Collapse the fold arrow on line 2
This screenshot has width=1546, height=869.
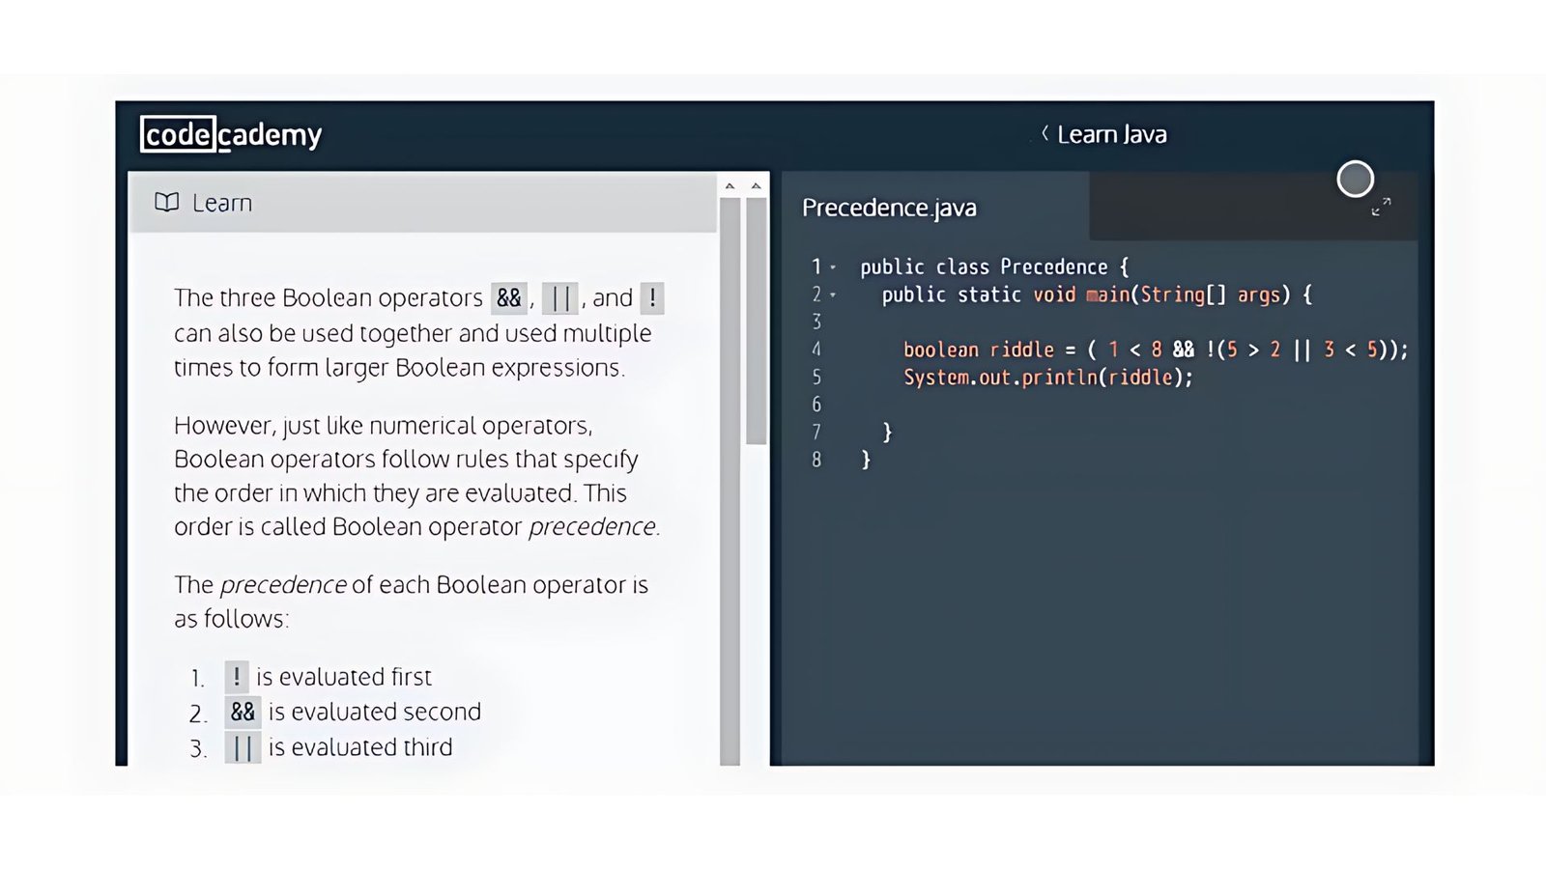point(833,294)
